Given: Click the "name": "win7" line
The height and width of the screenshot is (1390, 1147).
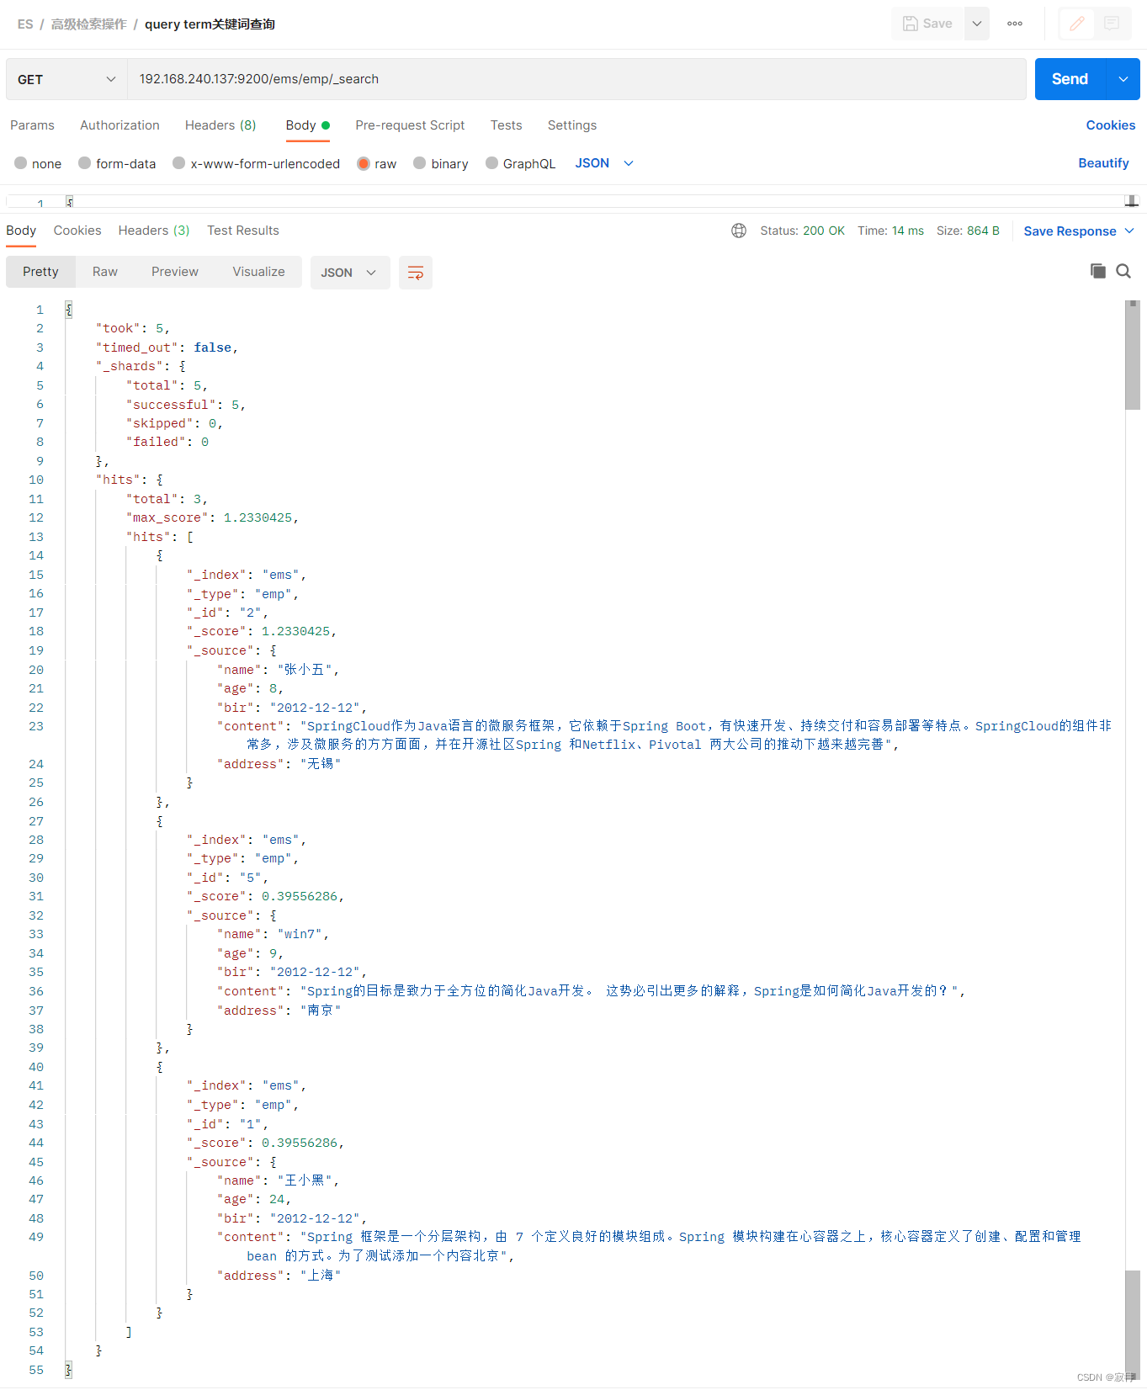Looking at the screenshot, I should click(273, 934).
